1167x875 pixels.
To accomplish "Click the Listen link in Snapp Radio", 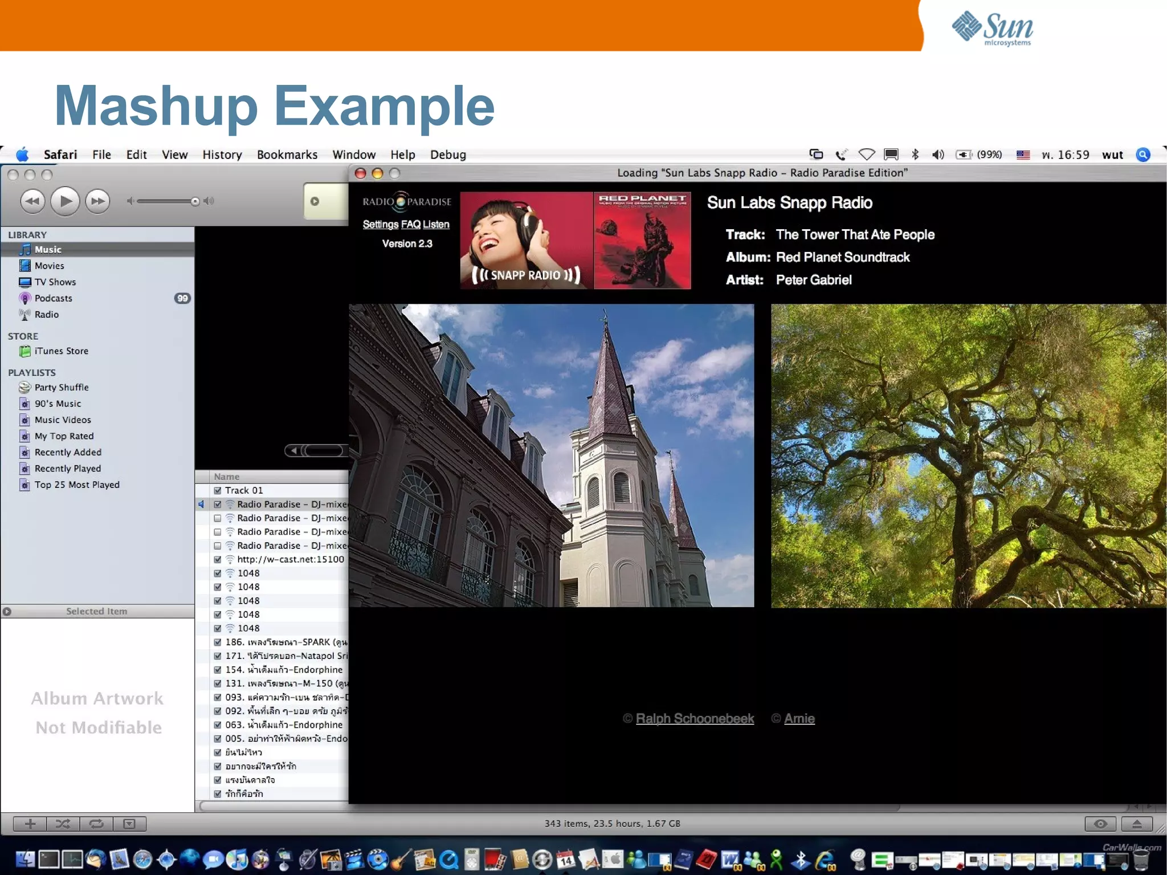I will click(436, 225).
